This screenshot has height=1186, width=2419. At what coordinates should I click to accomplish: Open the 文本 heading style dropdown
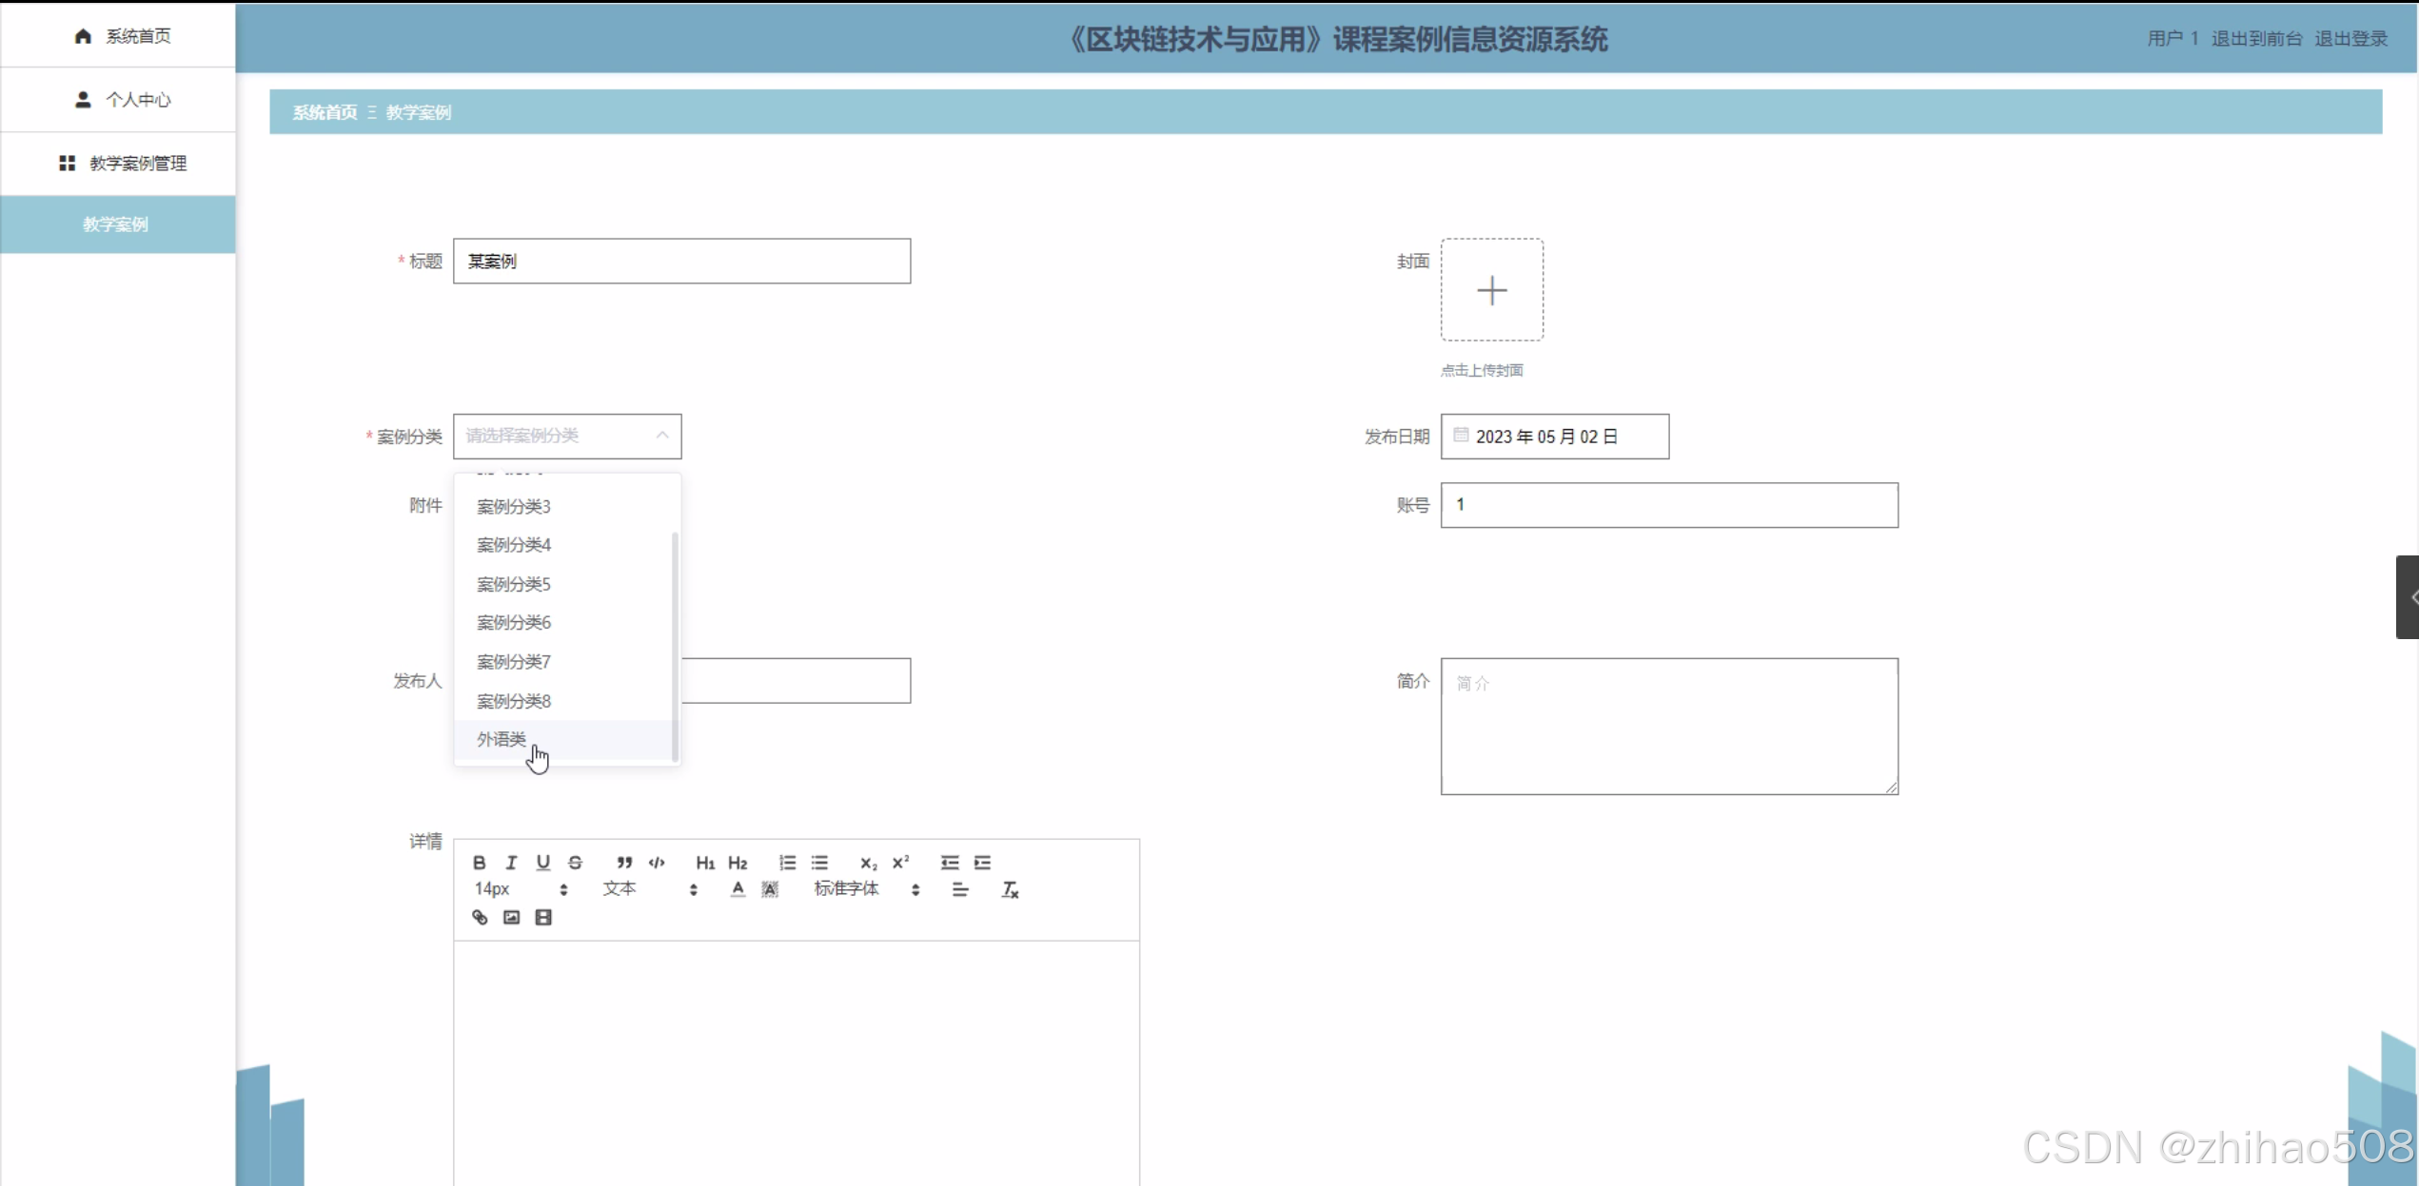[651, 889]
